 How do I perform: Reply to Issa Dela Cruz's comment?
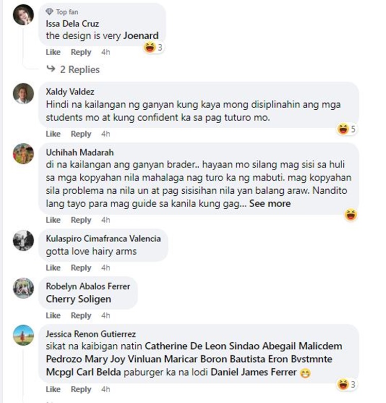click(x=81, y=52)
